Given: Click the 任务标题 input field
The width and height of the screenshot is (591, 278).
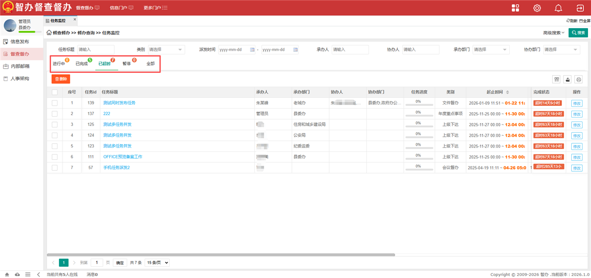Looking at the screenshot, I should (95, 50).
